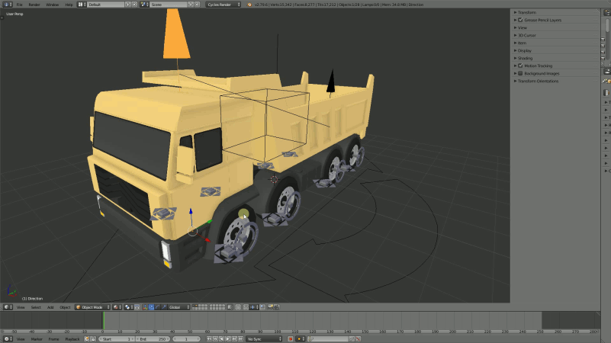611x343 pixels.
Task: Enable the scale manipulator
Action: (164, 307)
